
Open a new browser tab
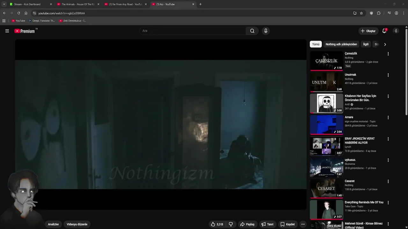[200, 4]
